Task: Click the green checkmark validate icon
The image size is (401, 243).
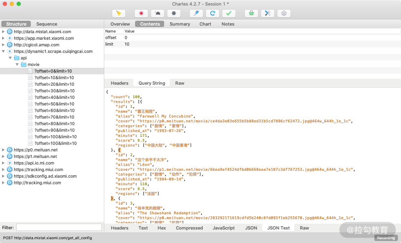Action: click(229, 13)
